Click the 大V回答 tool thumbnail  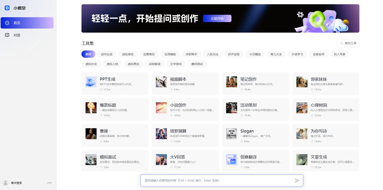click(161, 159)
